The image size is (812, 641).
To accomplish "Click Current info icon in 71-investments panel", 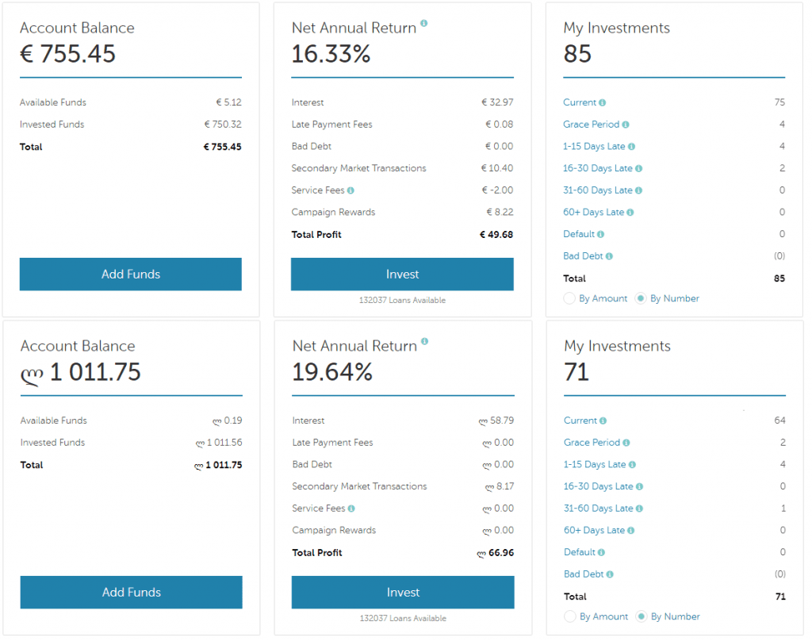I will click(x=603, y=420).
